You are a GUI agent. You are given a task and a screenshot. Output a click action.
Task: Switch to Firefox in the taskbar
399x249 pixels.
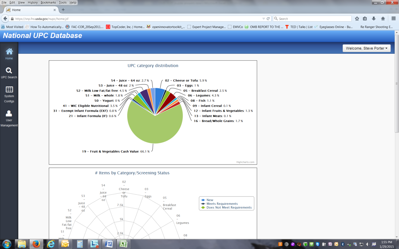point(36,244)
